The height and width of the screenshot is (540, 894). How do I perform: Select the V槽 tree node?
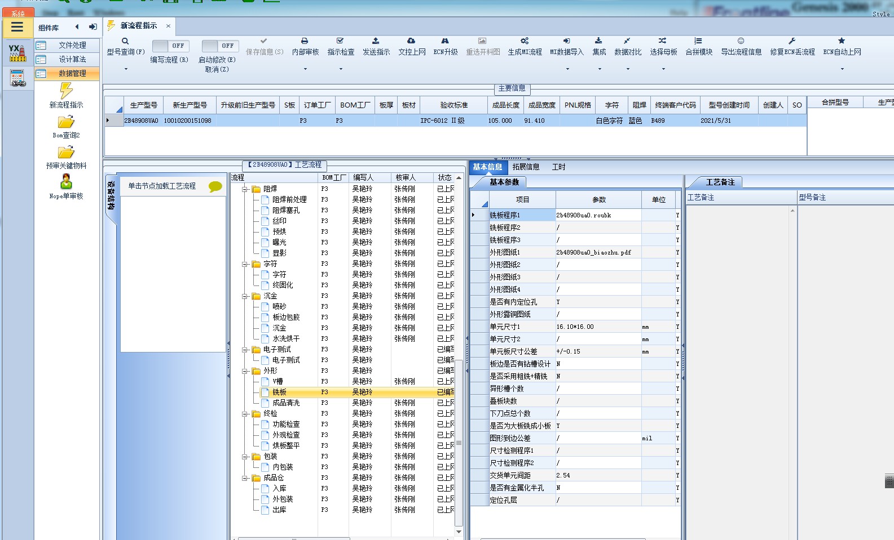278,382
